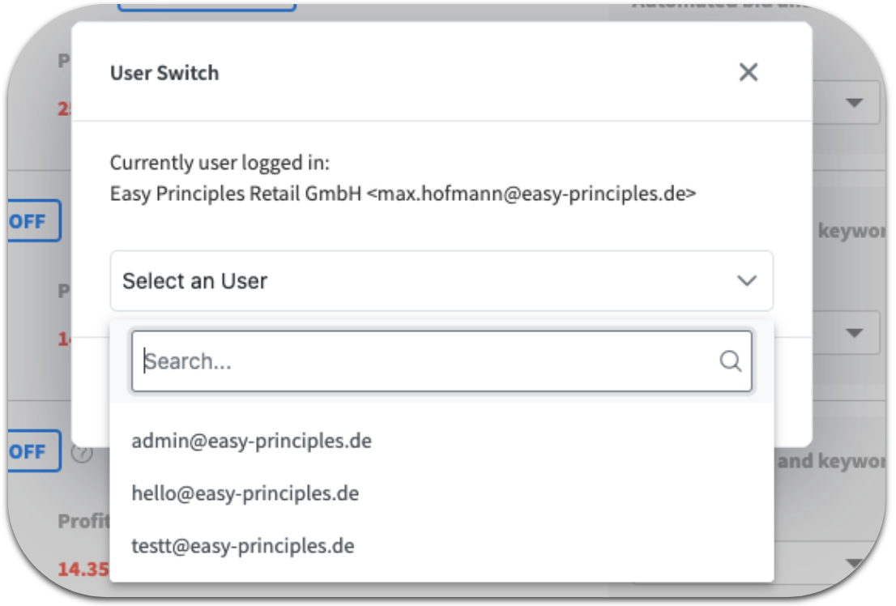Click the X to dismiss User Switch

[748, 72]
